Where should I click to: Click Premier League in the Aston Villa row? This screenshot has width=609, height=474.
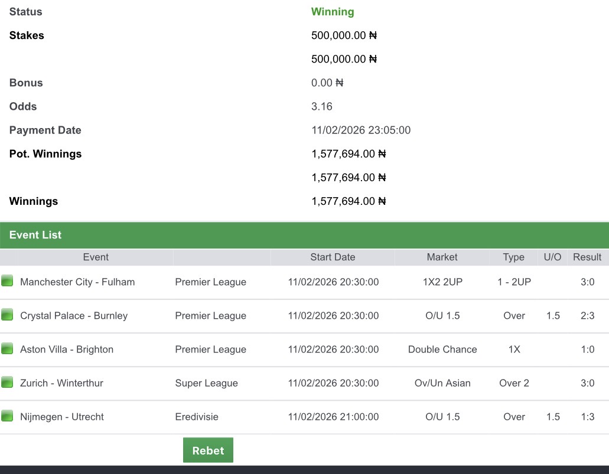coord(210,349)
